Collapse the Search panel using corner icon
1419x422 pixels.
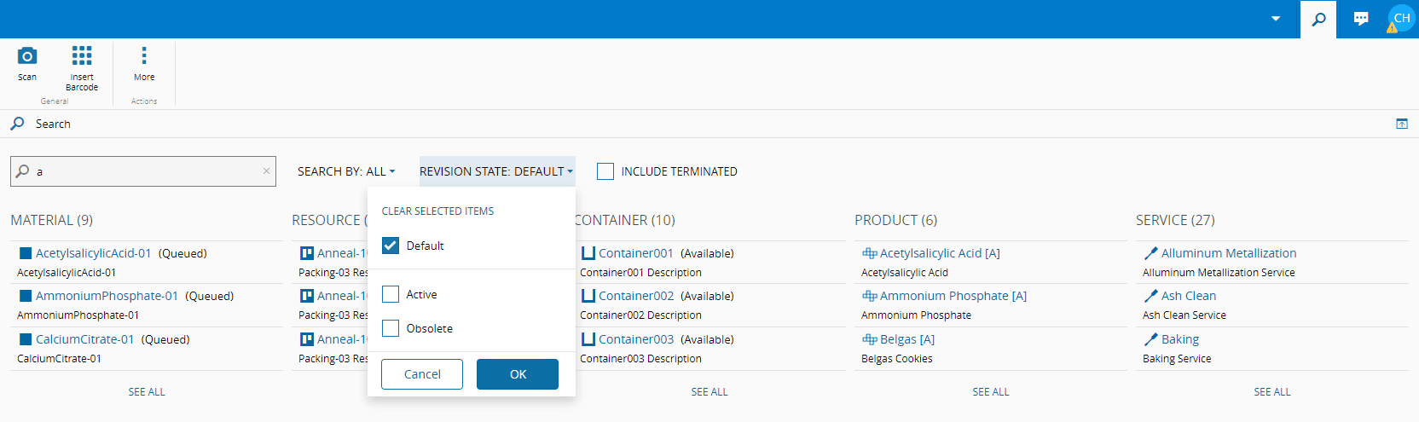tap(1401, 124)
